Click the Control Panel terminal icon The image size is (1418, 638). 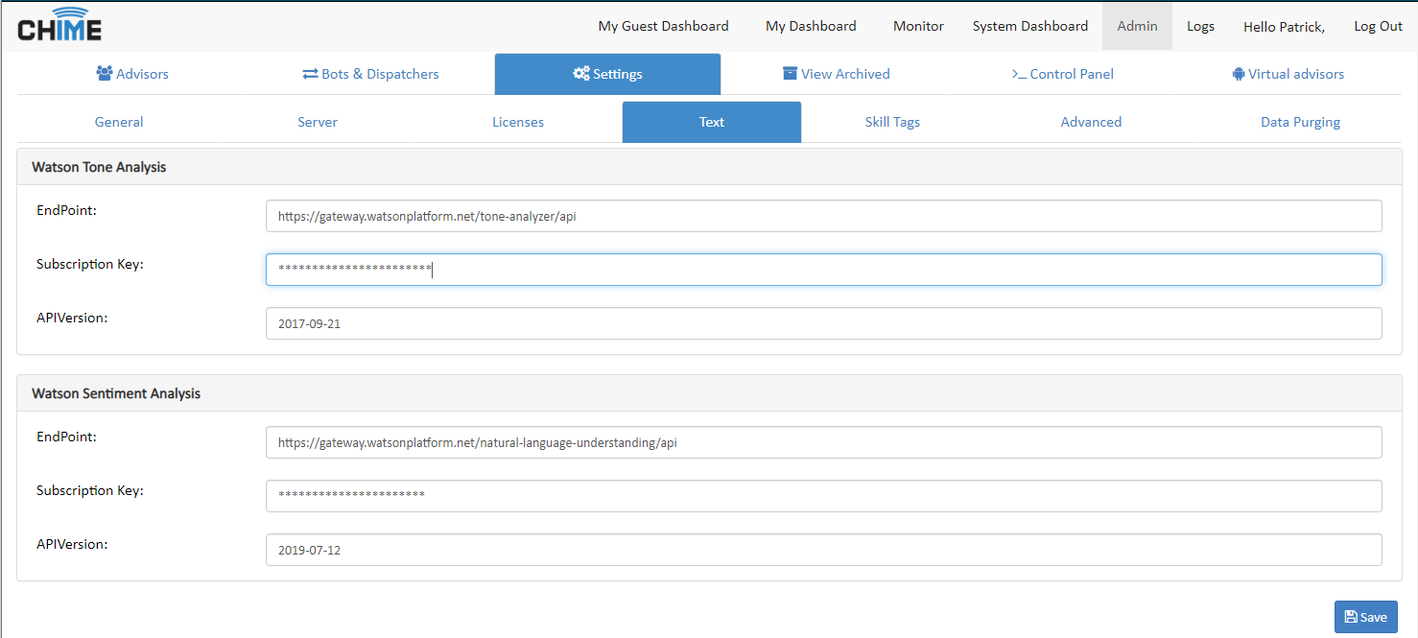point(1019,74)
